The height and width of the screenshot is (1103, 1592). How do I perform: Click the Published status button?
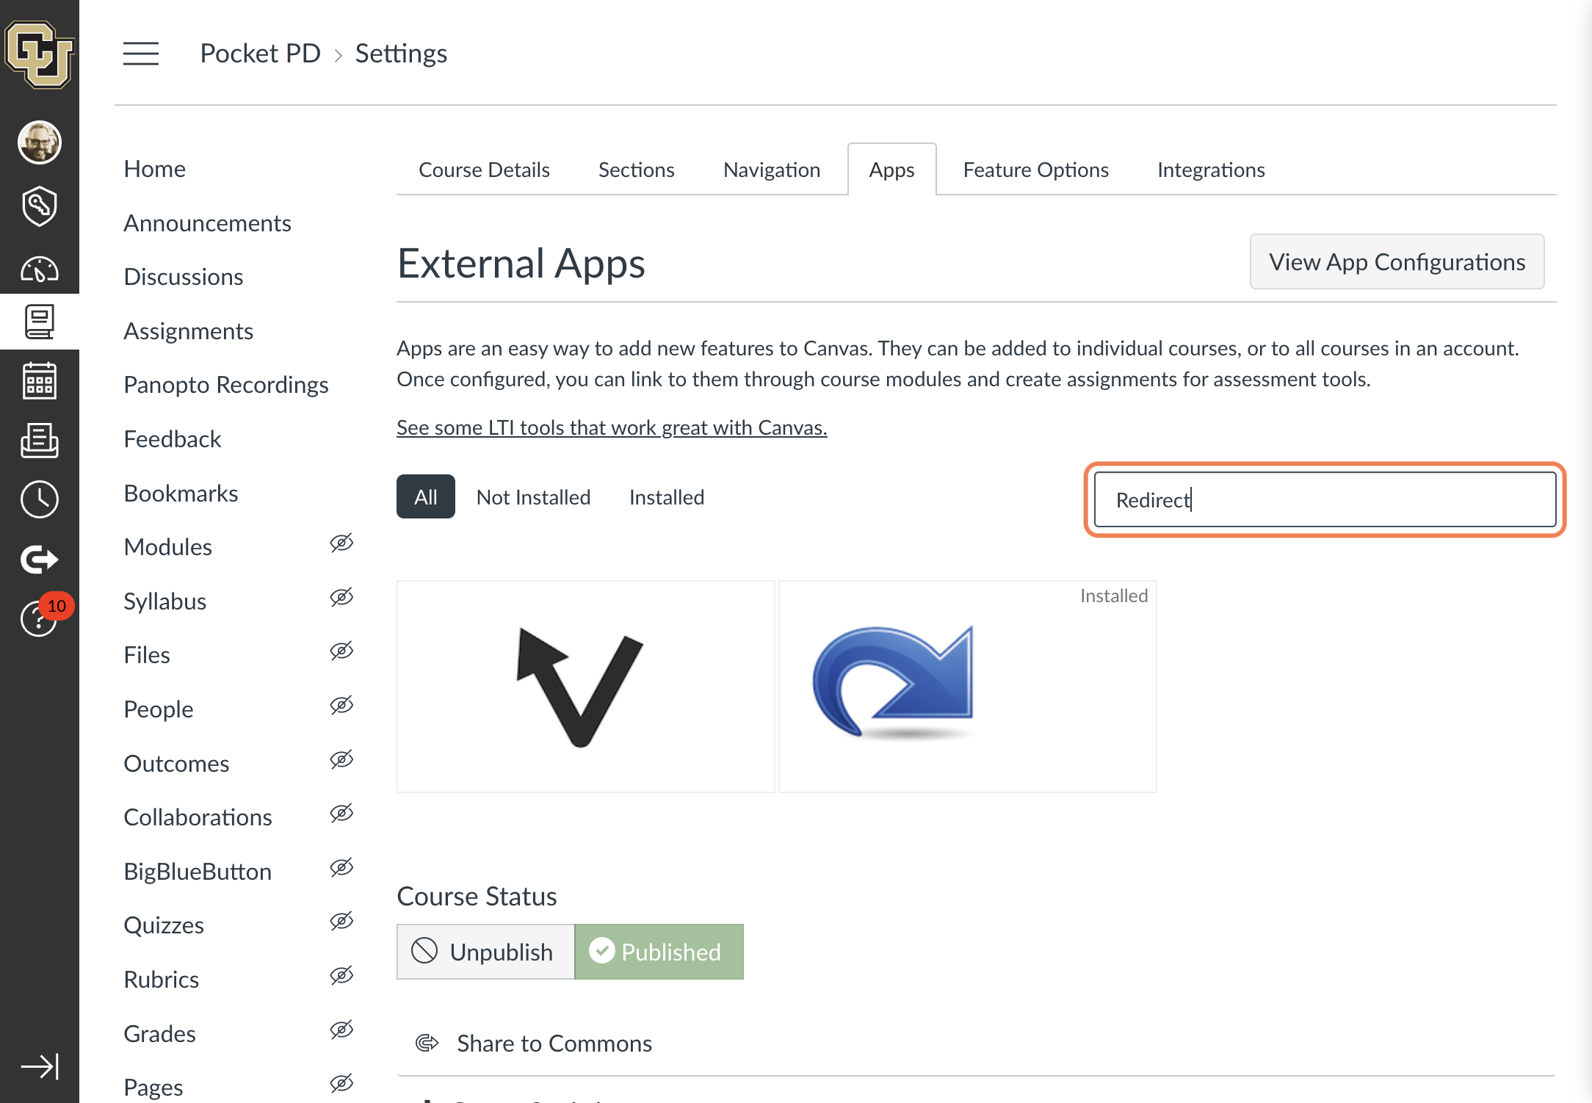(659, 952)
